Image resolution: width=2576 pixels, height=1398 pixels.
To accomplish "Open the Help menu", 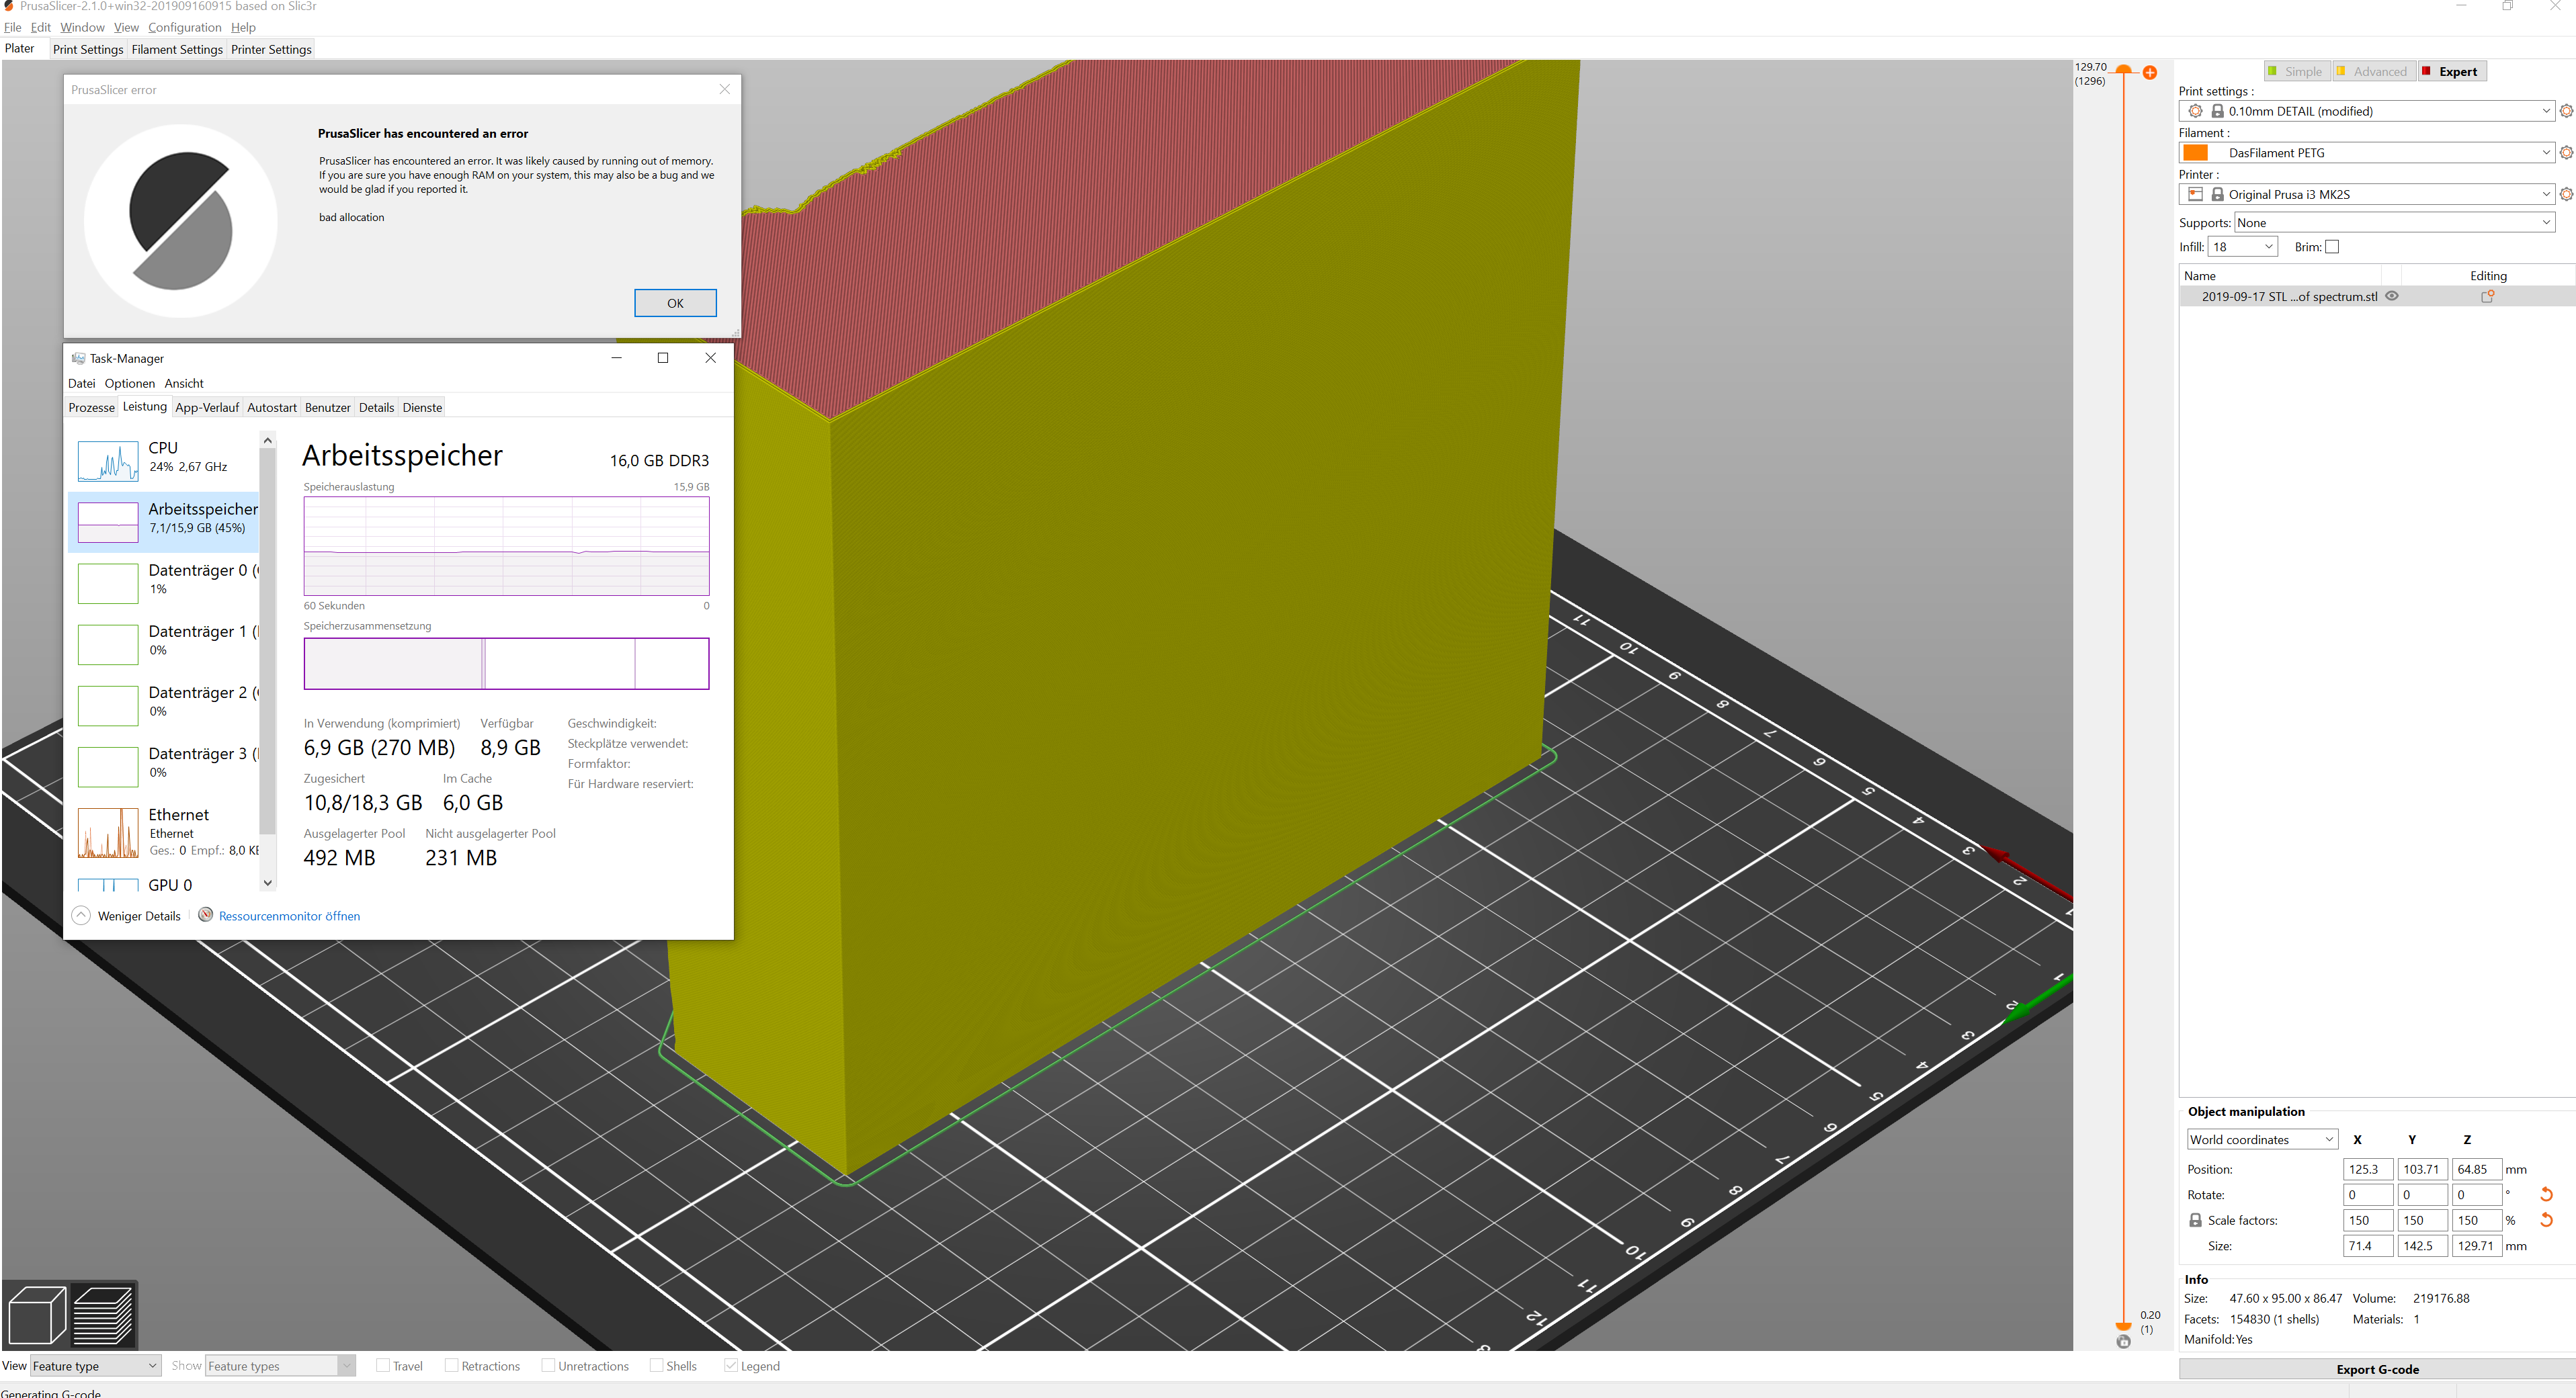I will tap(243, 27).
